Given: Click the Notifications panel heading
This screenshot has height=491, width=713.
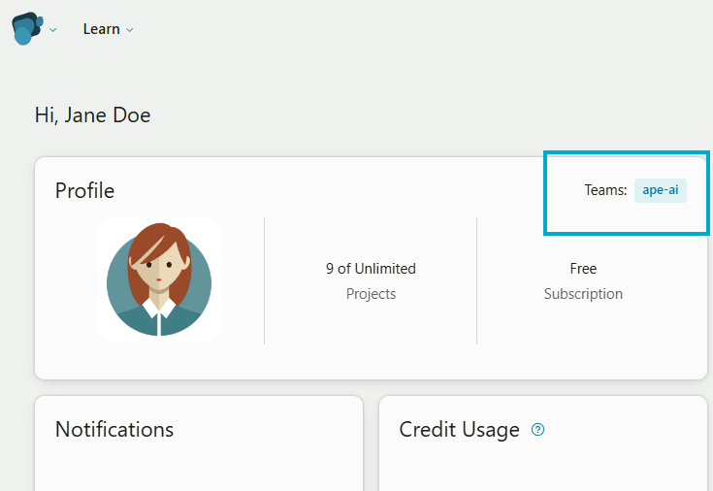Looking at the screenshot, I should (x=114, y=429).
